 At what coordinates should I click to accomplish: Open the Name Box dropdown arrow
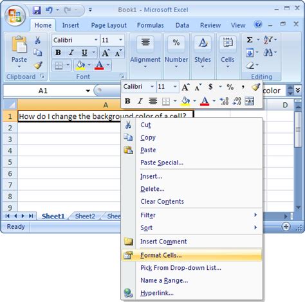[88, 91]
